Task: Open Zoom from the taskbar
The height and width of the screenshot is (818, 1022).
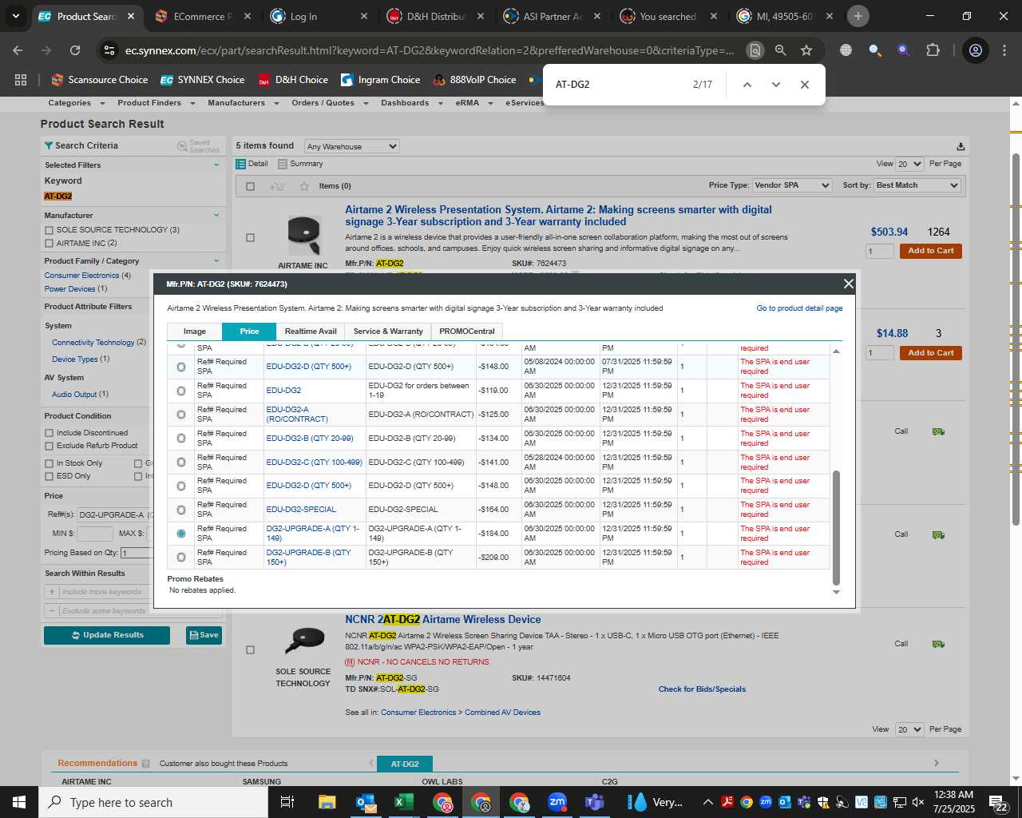Action: pos(557,802)
